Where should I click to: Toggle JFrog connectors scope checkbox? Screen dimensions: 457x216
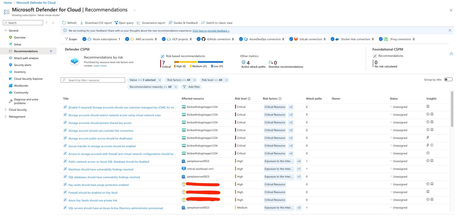coord(381,39)
